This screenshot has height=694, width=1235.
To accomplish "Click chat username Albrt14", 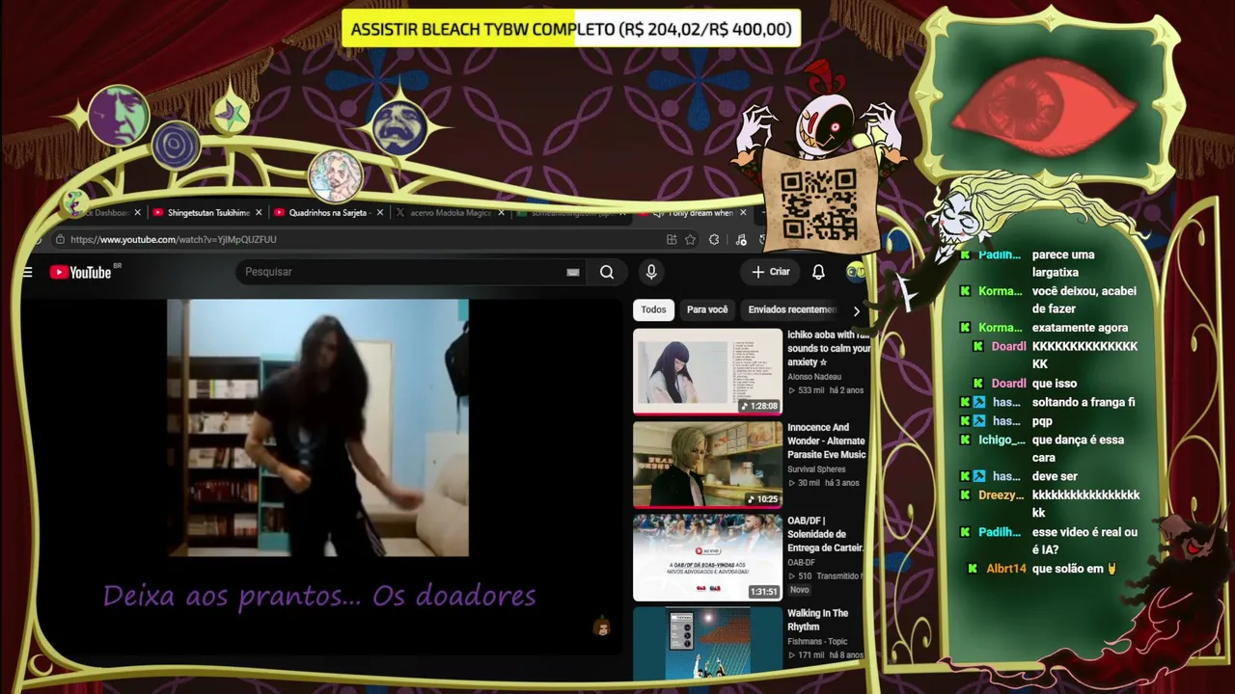I will (1005, 569).
